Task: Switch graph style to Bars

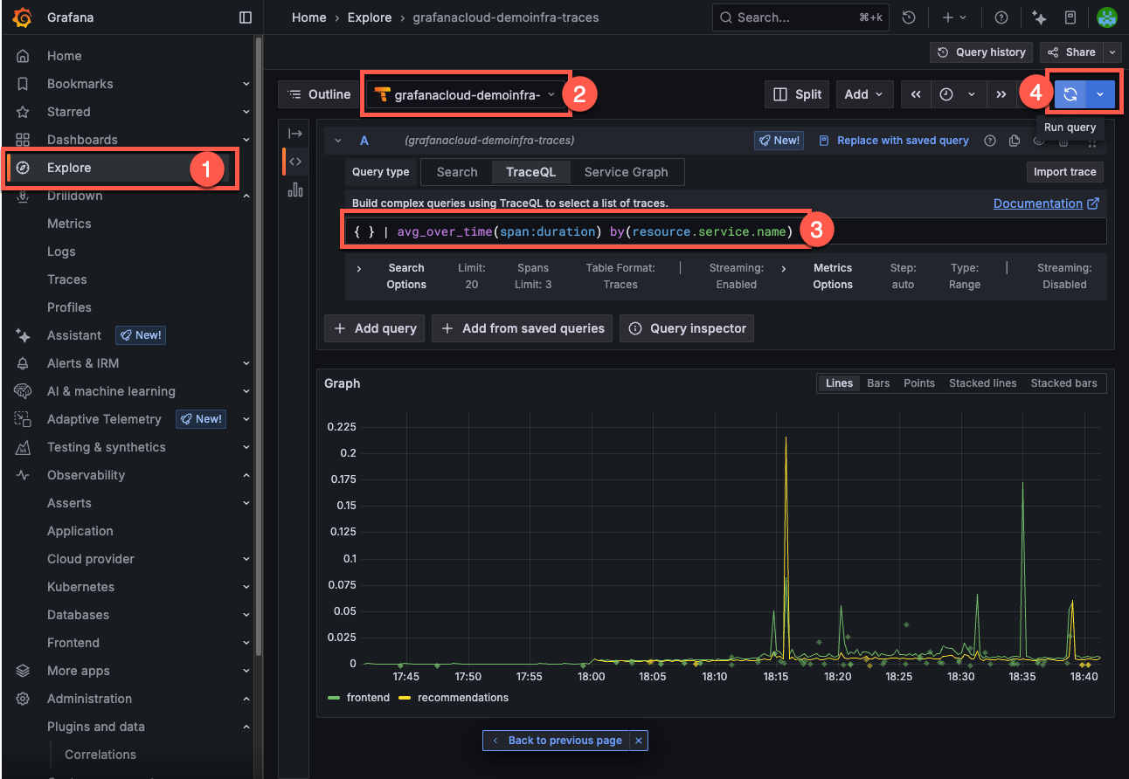Action: (x=878, y=383)
